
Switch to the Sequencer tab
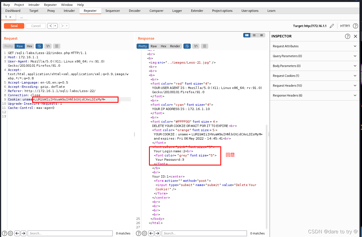pos(113,11)
